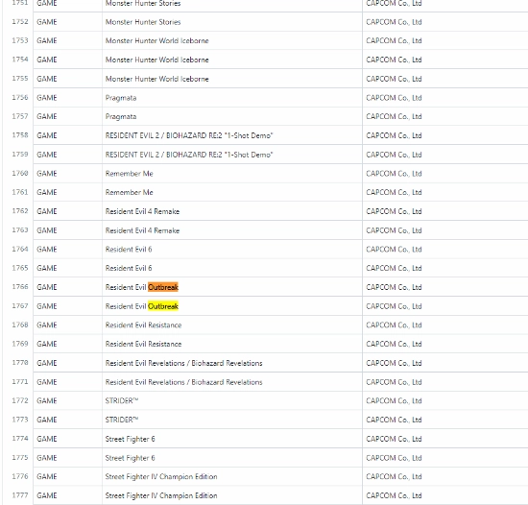The image size is (528, 505).
Task: Click row number 1756
Action: pyautogui.click(x=20, y=98)
